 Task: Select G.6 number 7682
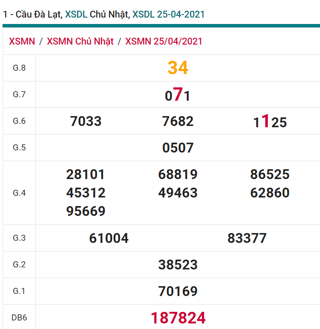178,121
